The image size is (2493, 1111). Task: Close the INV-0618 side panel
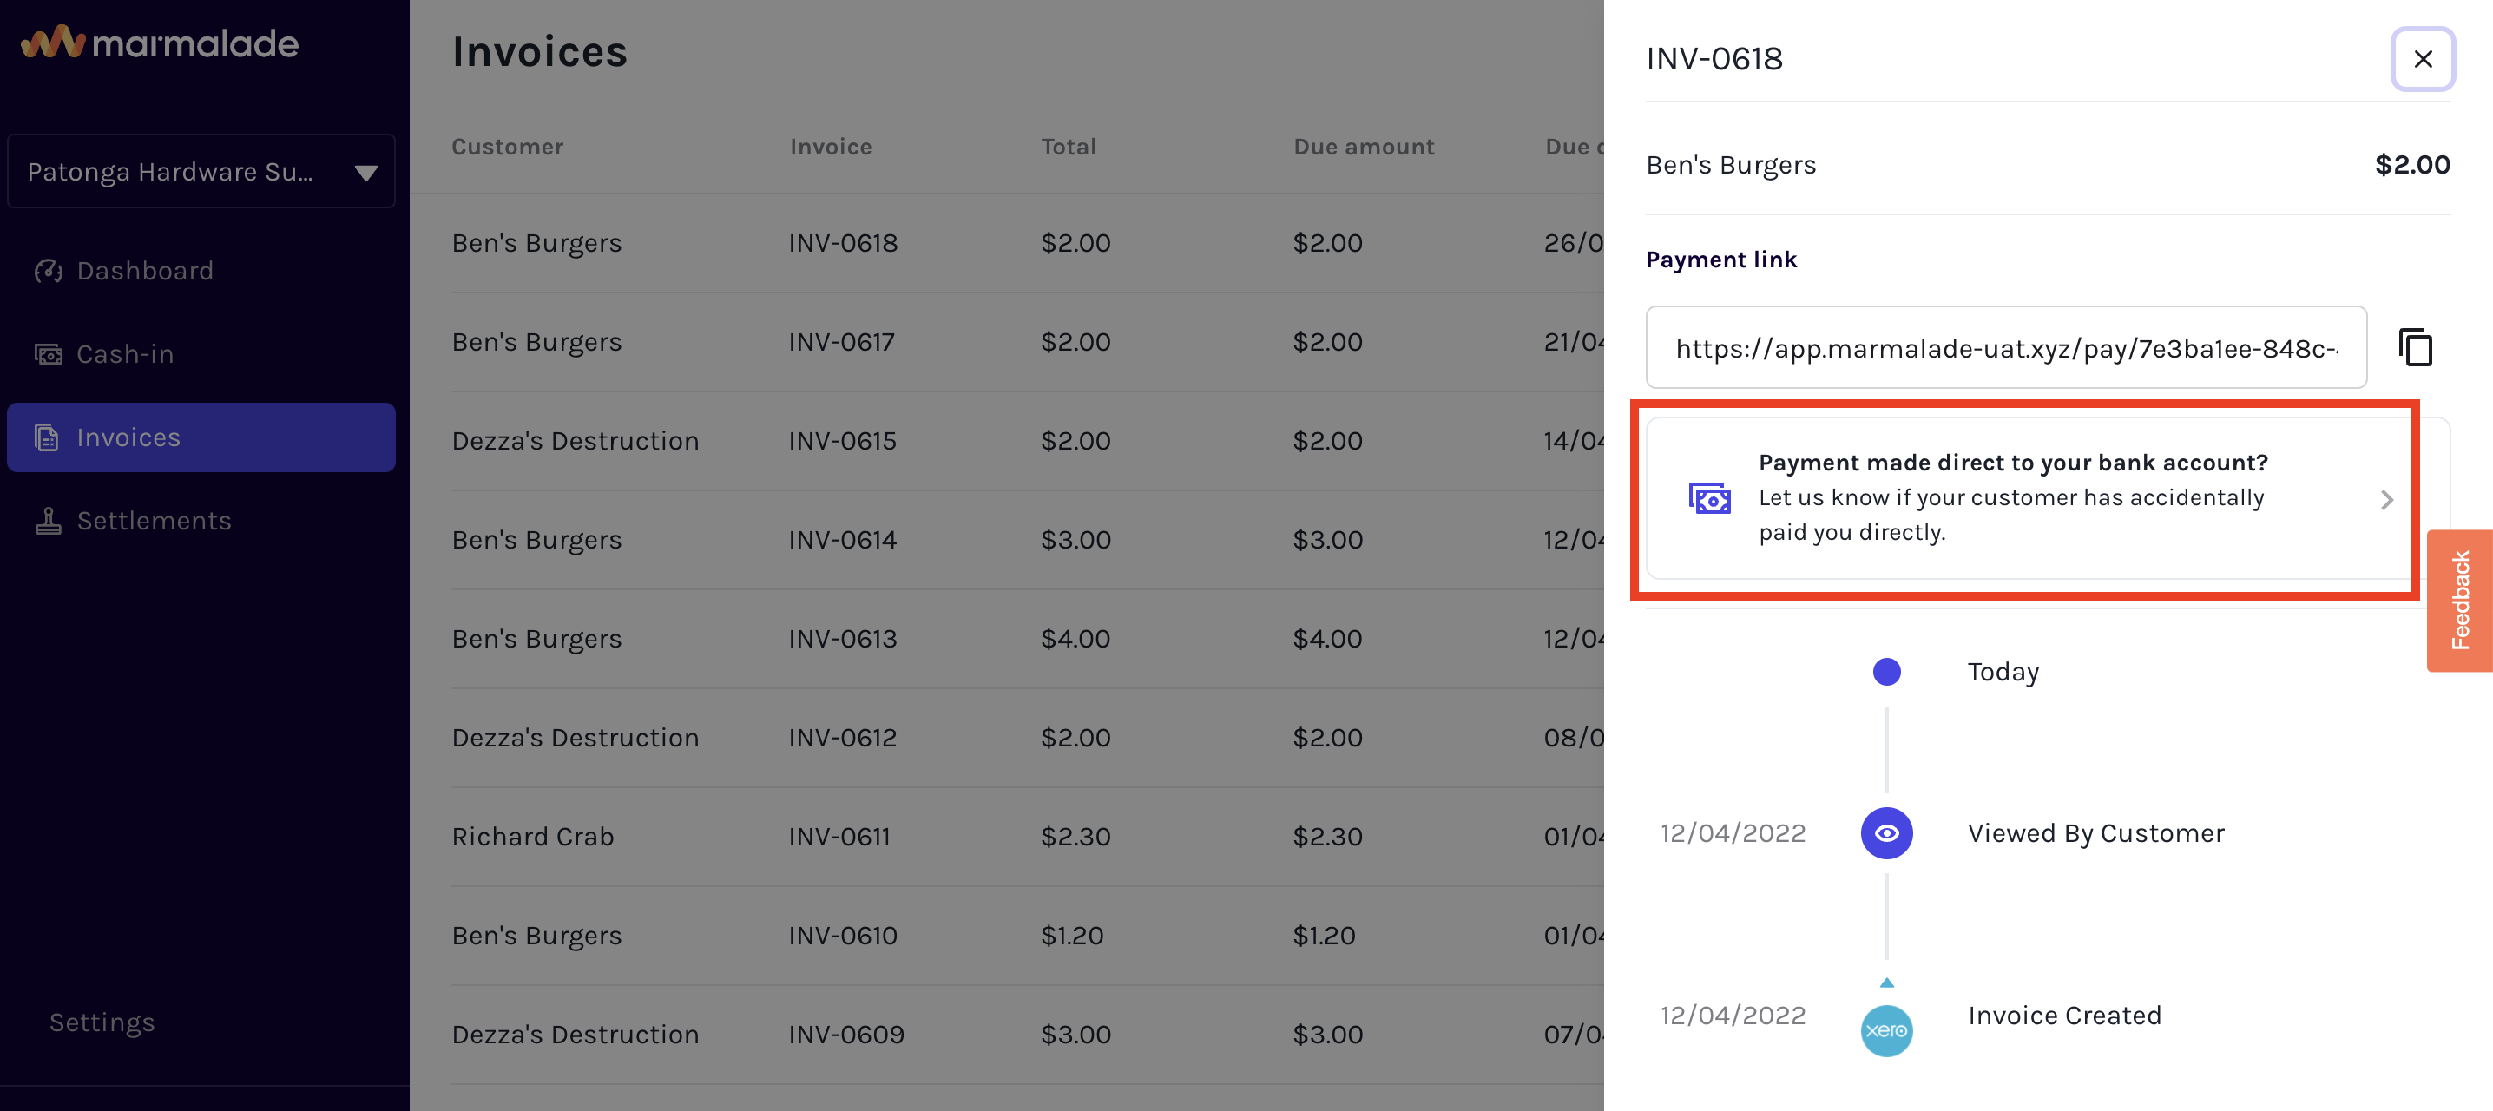pyautogui.click(x=2421, y=59)
